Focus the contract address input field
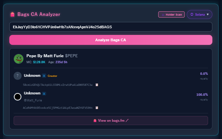This screenshot has height=139, width=222. 111,27
